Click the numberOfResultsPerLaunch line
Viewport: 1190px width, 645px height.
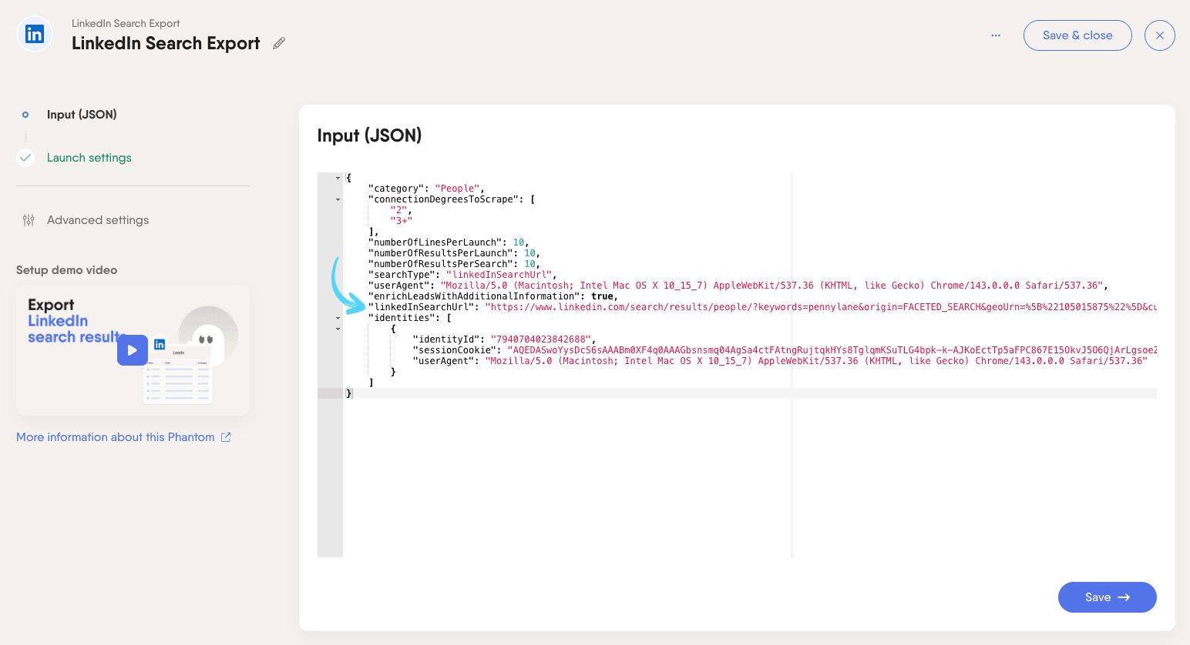(454, 253)
